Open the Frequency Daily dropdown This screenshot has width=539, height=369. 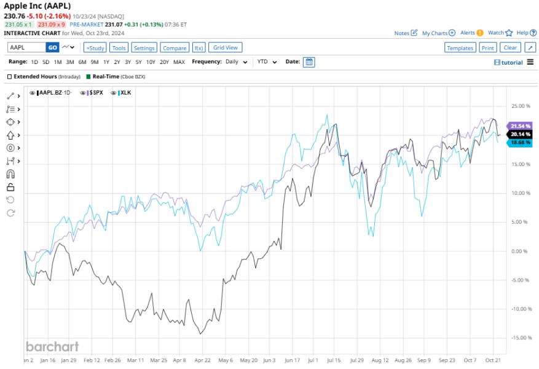[237, 62]
